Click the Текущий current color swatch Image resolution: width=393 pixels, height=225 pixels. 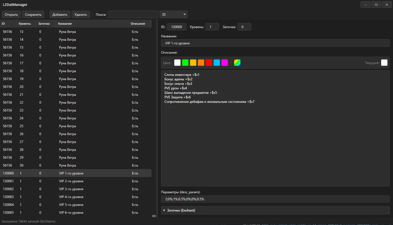384,63
